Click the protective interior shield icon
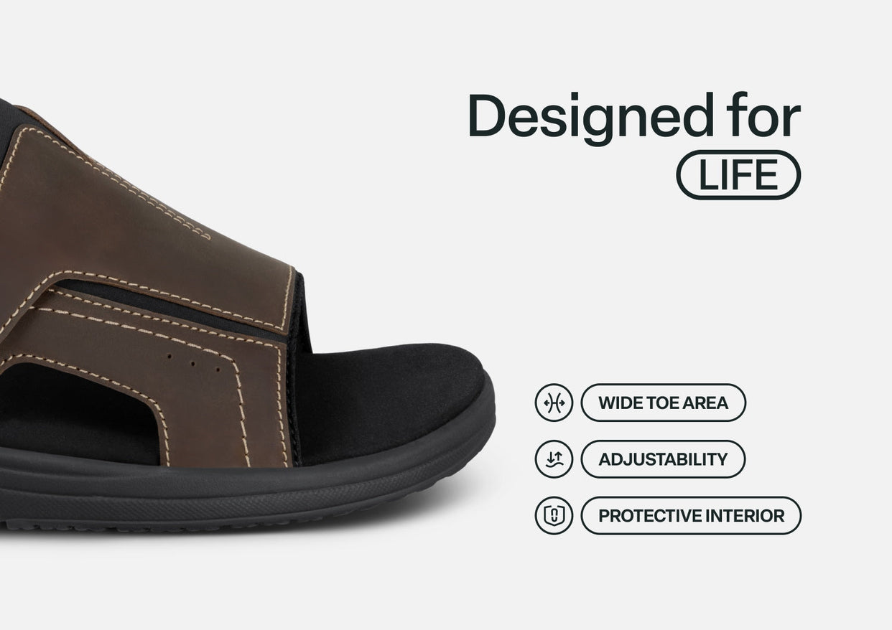This screenshot has height=630, width=892. (x=554, y=516)
